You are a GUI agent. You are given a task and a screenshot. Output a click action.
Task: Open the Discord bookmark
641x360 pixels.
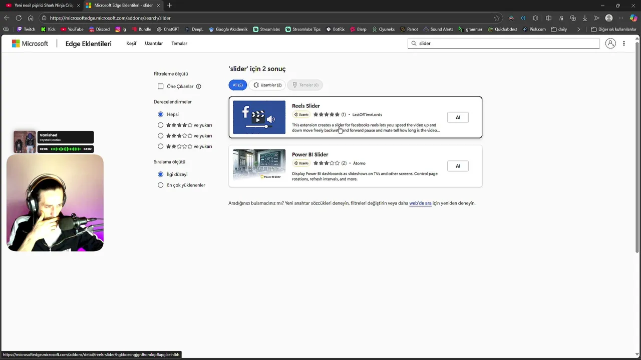[x=99, y=29]
